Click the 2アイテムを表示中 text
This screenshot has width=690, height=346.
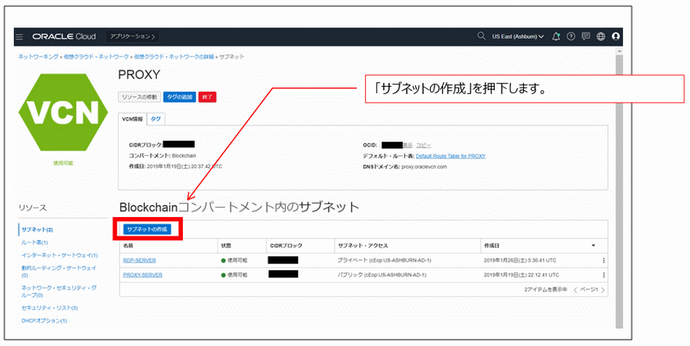coord(546,289)
